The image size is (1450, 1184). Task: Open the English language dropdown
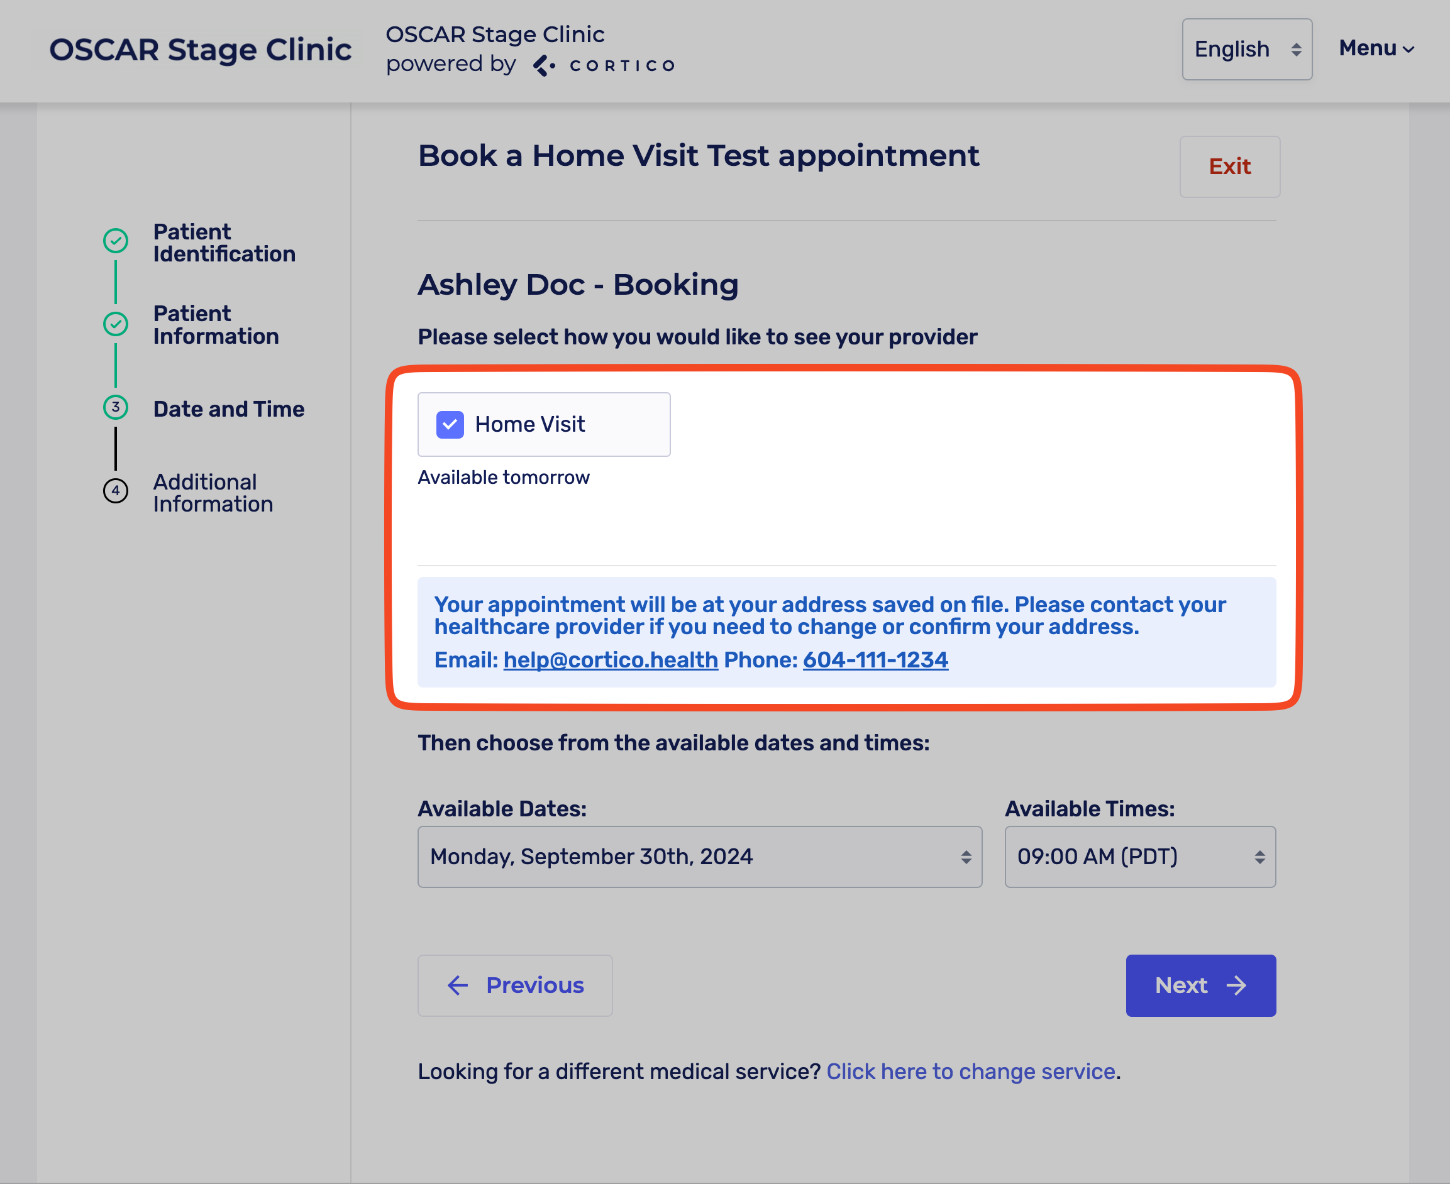click(1246, 49)
